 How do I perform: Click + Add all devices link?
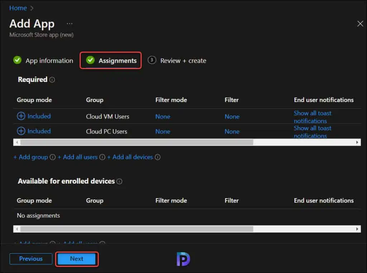(130, 157)
